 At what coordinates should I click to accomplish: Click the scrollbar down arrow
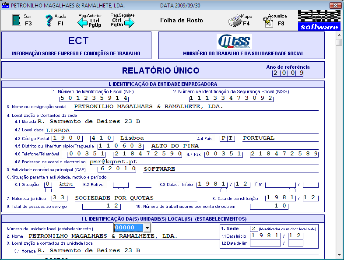(x=339, y=255)
